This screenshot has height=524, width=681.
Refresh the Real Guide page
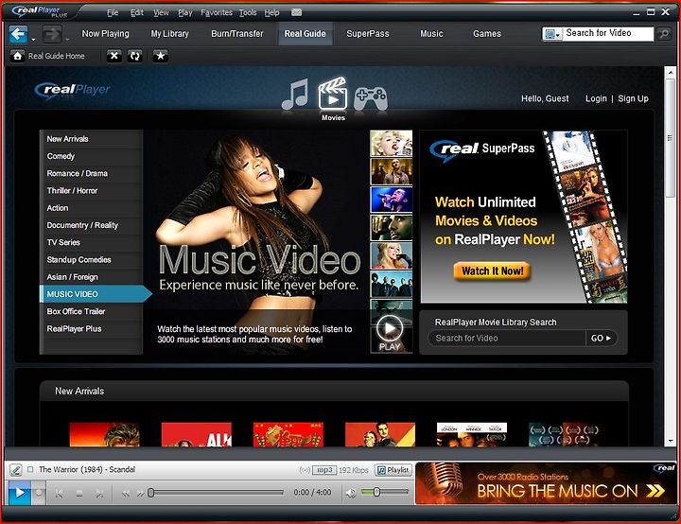pos(135,56)
